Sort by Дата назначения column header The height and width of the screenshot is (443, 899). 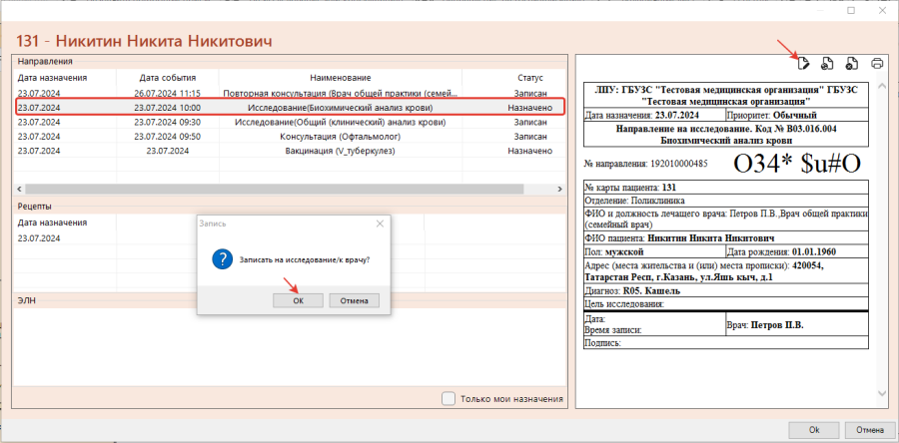52,78
